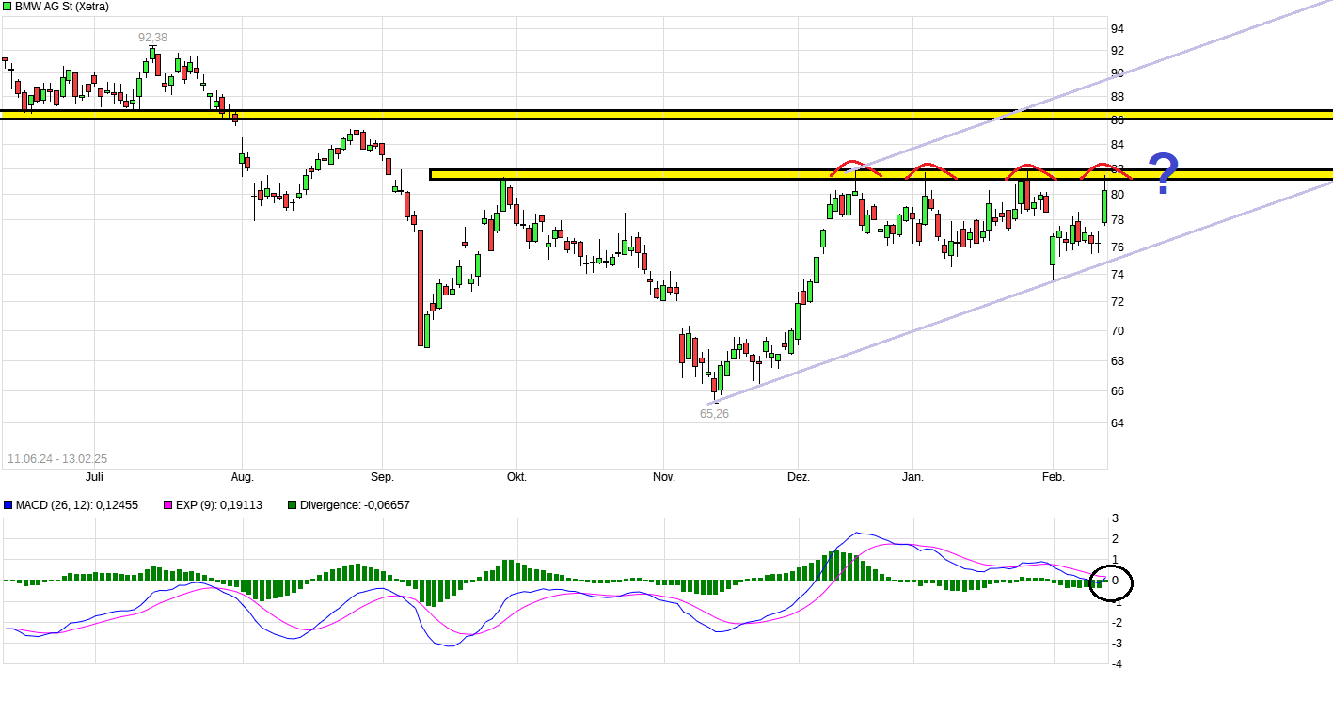
Task: Select the green Divergence legend square
Action: click(292, 505)
